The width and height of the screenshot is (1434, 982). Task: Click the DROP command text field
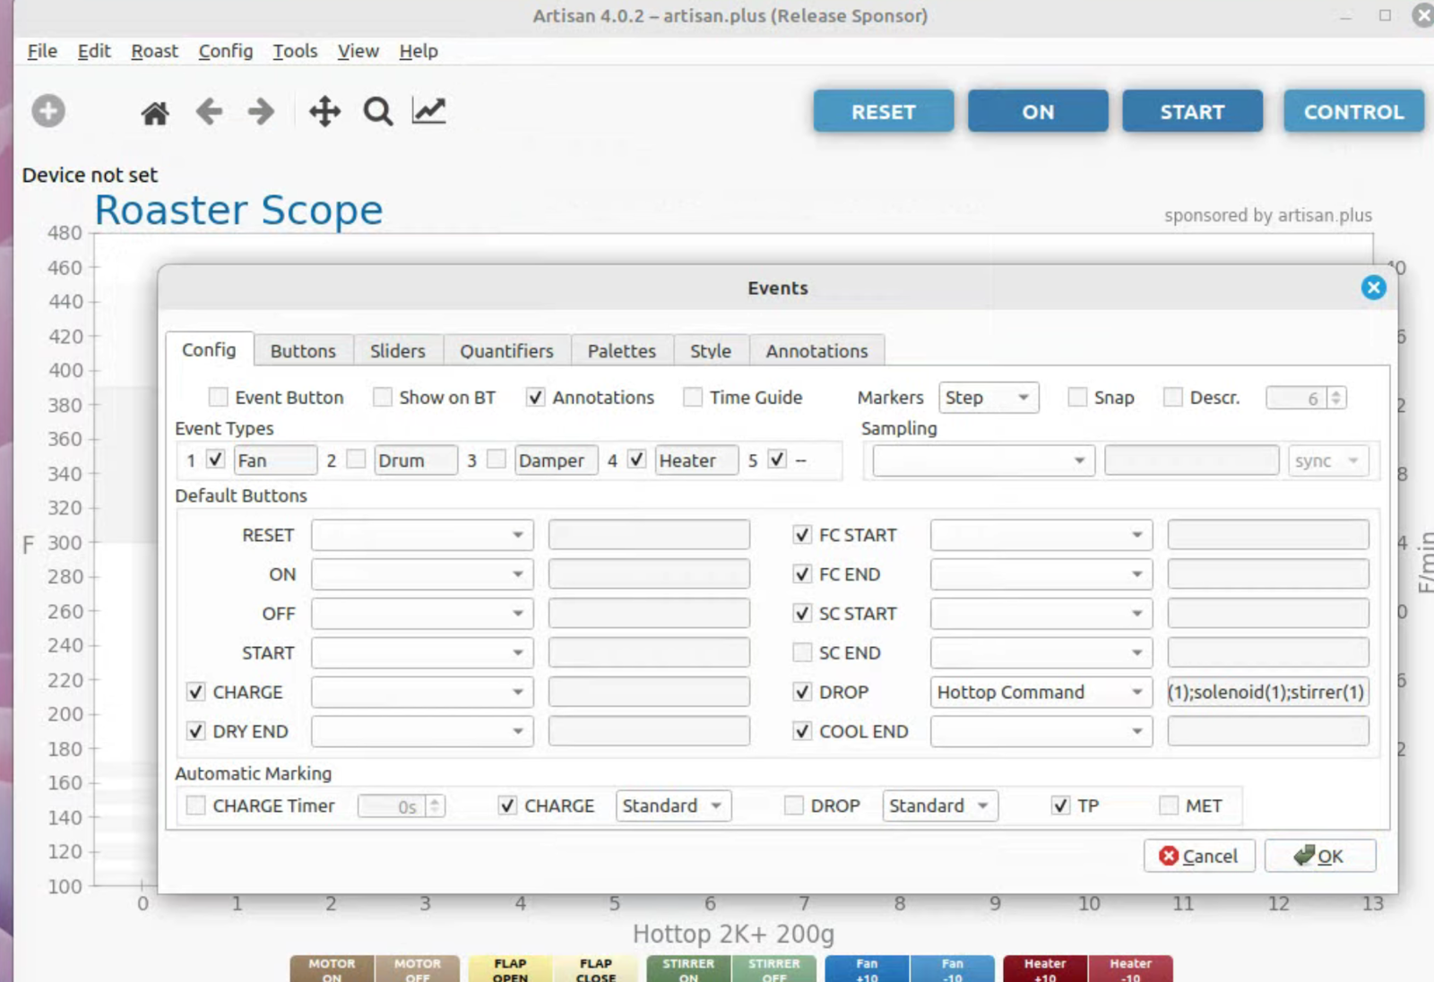pyautogui.click(x=1267, y=693)
